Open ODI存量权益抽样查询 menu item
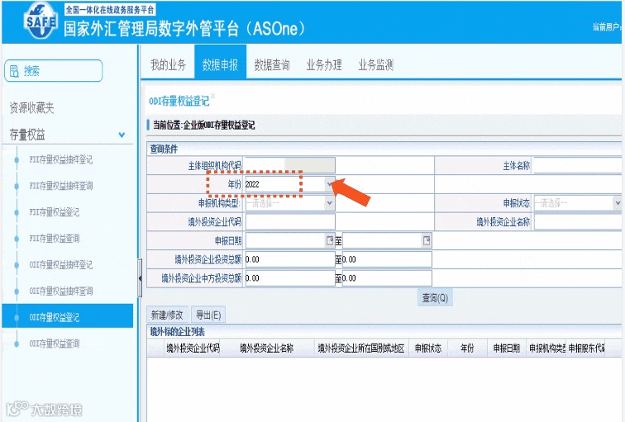625x422 pixels. [61, 291]
